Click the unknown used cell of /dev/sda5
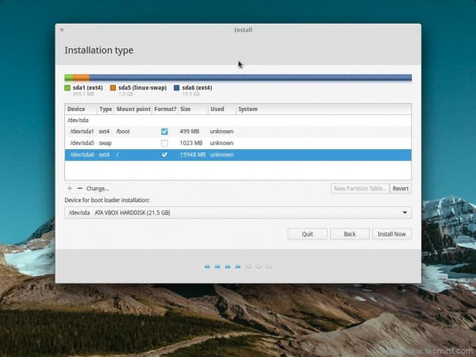The image size is (476, 357). (x=221, y=143)
